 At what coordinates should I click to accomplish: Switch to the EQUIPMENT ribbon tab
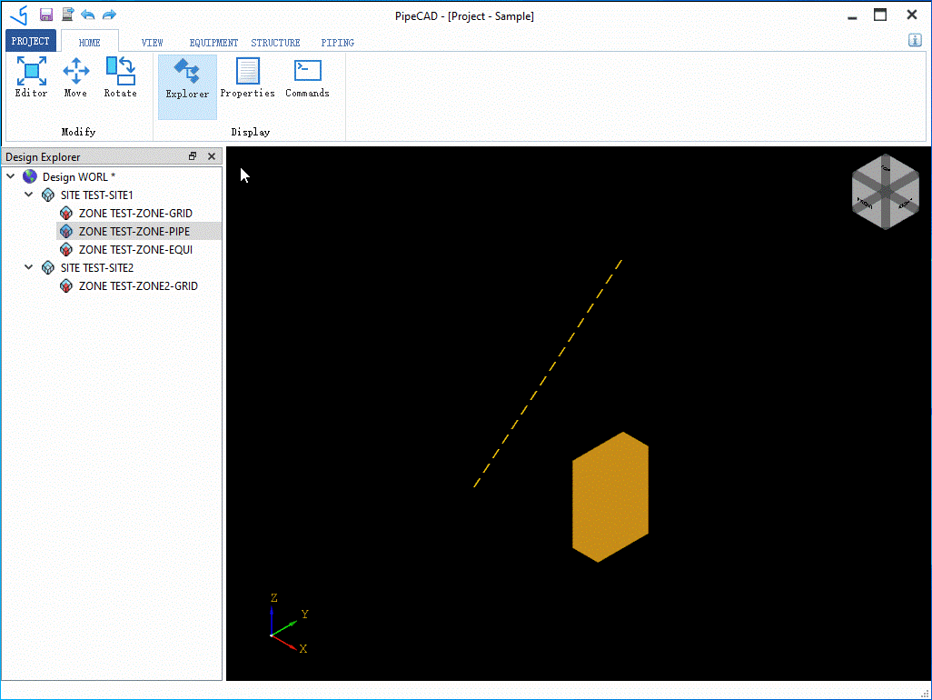(213, 43)
